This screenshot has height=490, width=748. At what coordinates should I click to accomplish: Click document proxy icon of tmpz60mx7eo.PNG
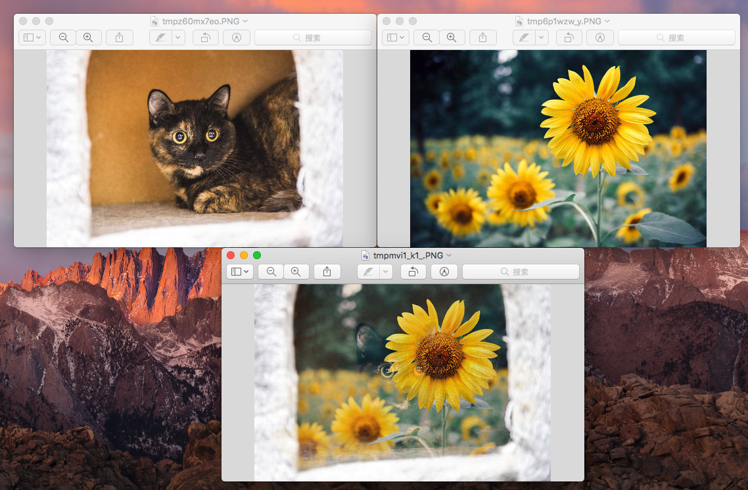coord(154,21)
